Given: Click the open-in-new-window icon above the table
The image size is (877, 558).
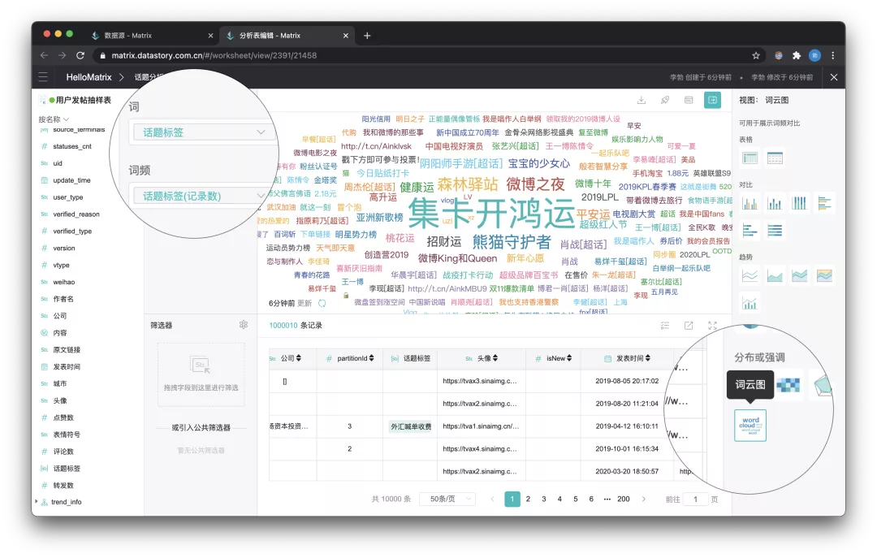Looking at the screenshot, I should pyautogui.click(x=689, y=325).
